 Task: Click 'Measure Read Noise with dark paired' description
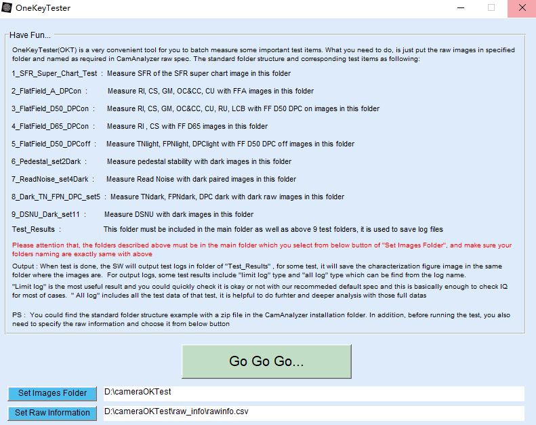(201, 179)
